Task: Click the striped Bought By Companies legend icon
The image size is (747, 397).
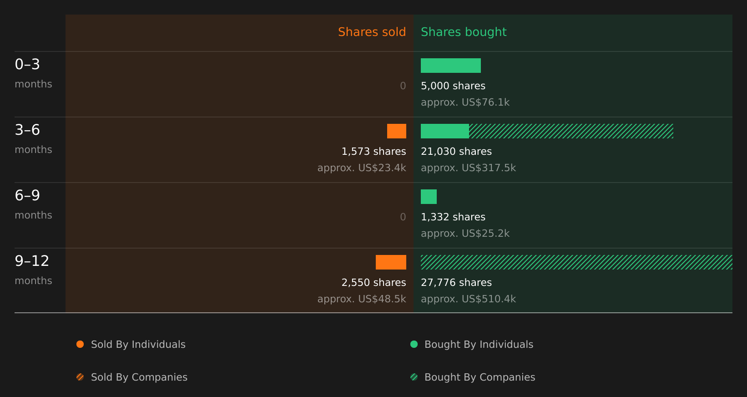Action: point(414,377)
